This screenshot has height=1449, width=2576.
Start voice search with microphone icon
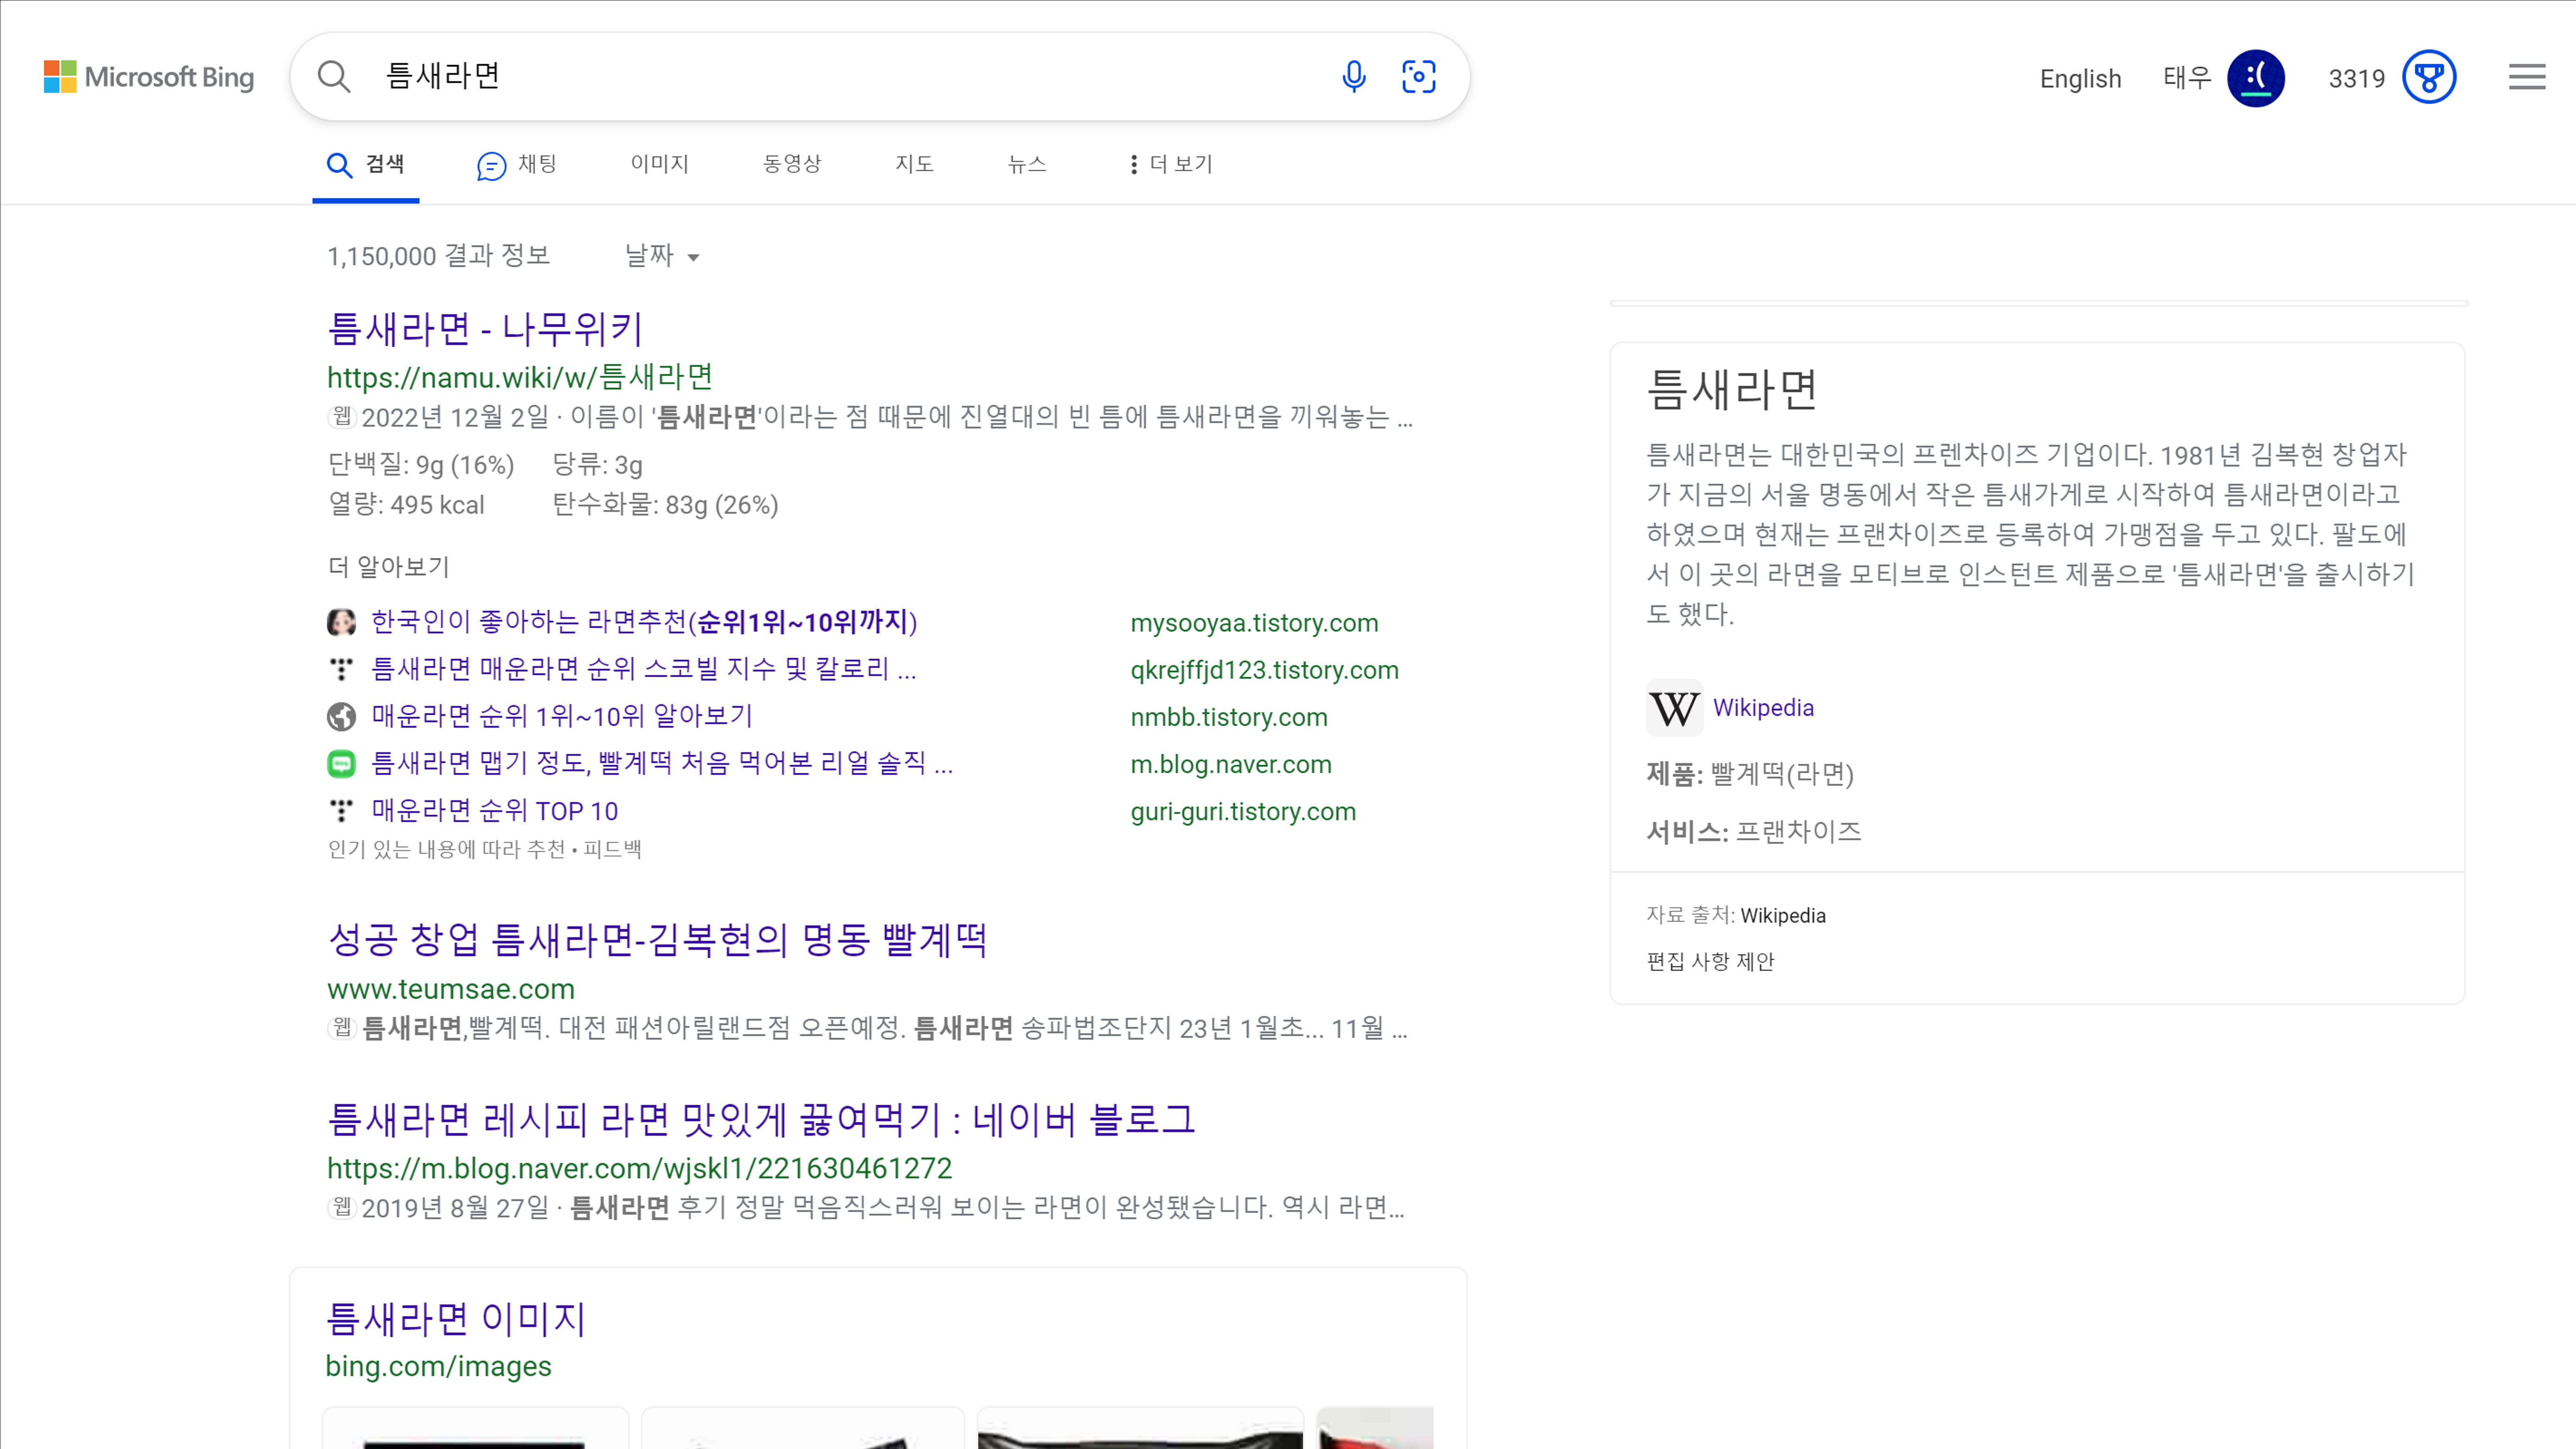pos(1353,77)
